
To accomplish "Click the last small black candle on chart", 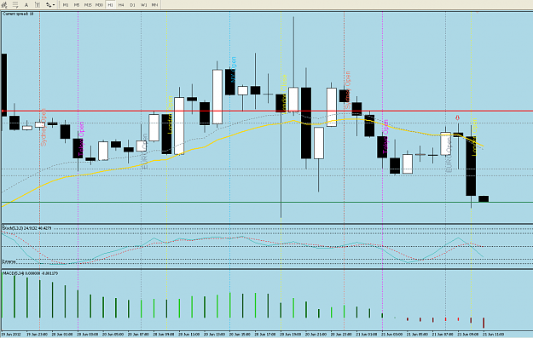I will point(484,199).
